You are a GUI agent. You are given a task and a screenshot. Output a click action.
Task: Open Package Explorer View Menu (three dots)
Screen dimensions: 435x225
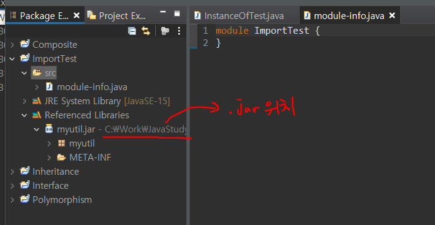pyautogui.click(x=179, y=31)
